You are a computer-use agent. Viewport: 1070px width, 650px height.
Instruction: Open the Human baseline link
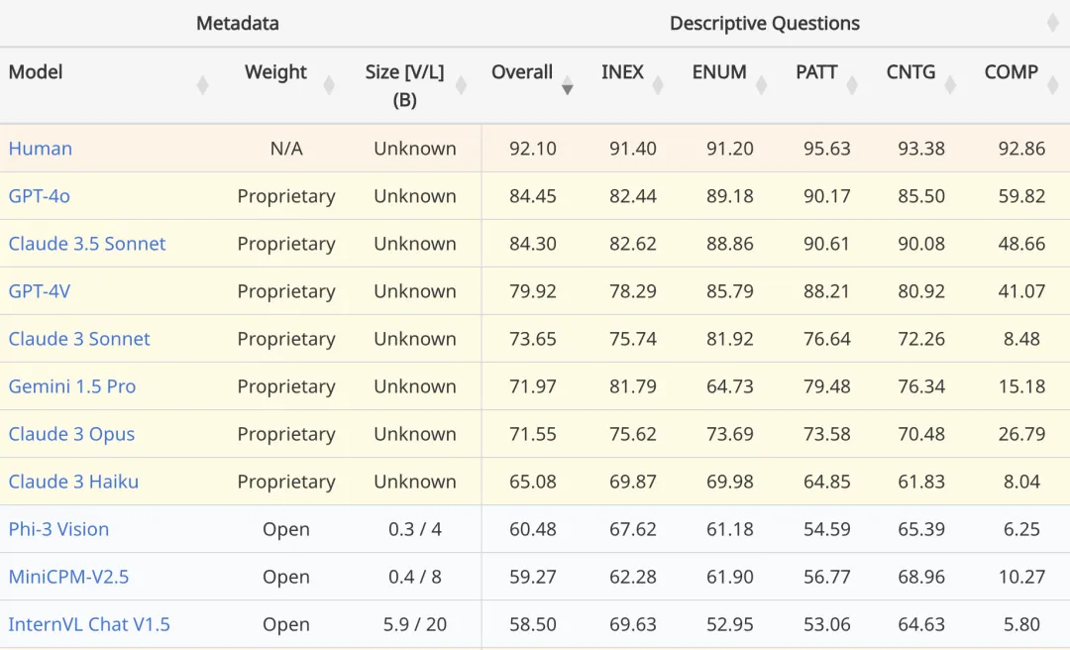[x=41, y=149]
